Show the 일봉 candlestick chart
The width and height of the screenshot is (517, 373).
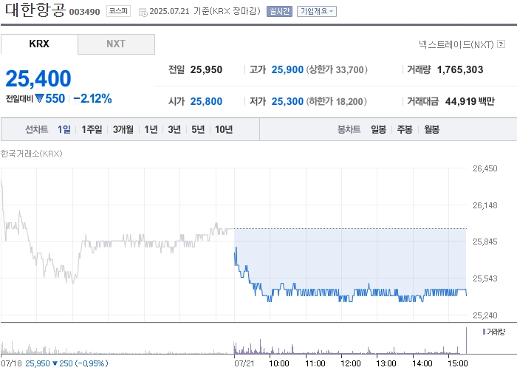click(x=378, y=129)
